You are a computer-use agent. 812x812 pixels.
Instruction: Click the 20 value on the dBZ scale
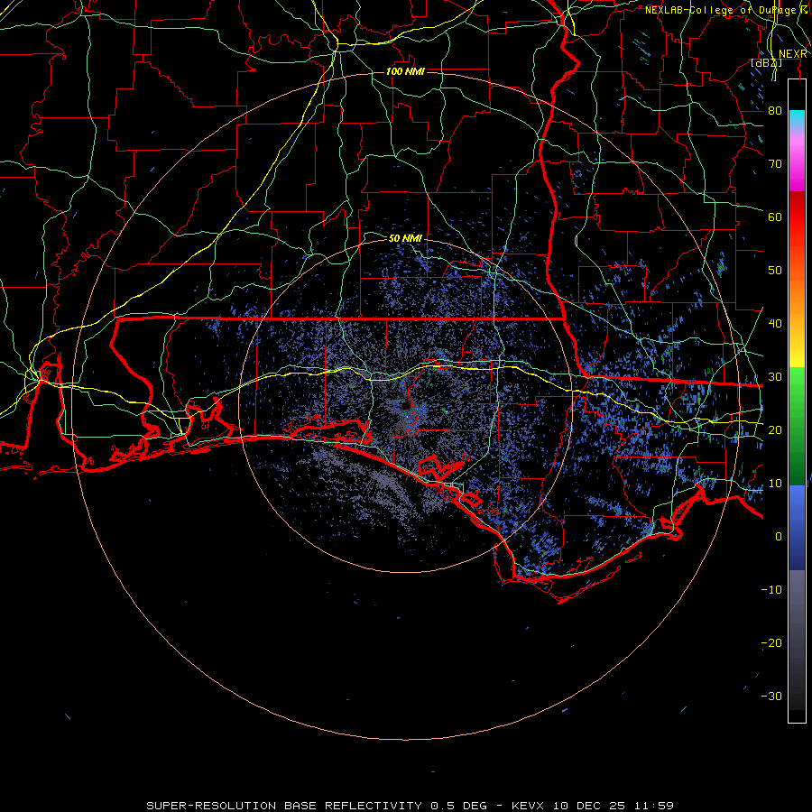[x=775, y=429]
